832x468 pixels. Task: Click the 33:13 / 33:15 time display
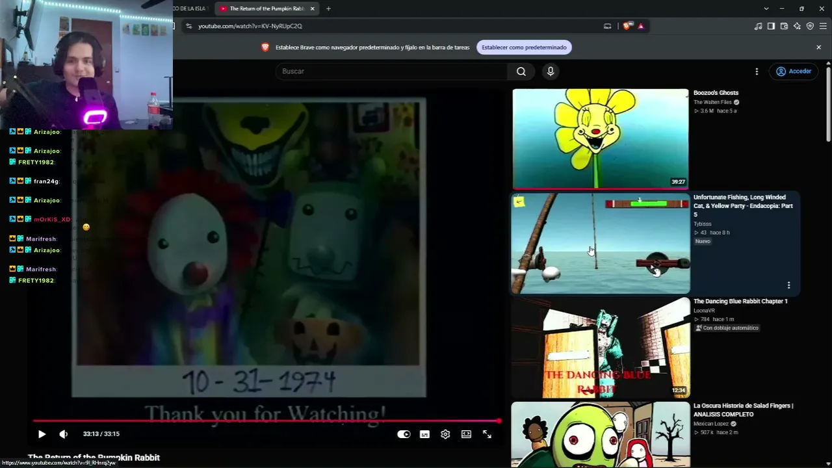point(101,434)
